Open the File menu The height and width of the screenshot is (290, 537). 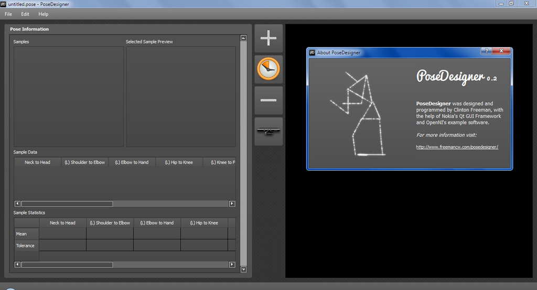coord(8,14)
